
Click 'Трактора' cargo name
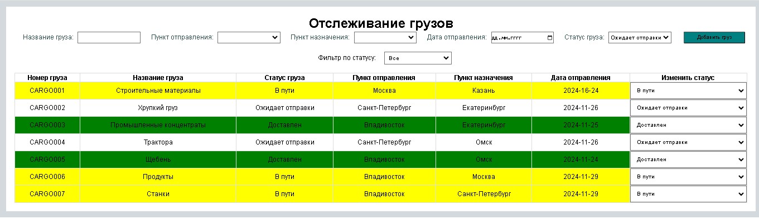(x=158, y=142)
